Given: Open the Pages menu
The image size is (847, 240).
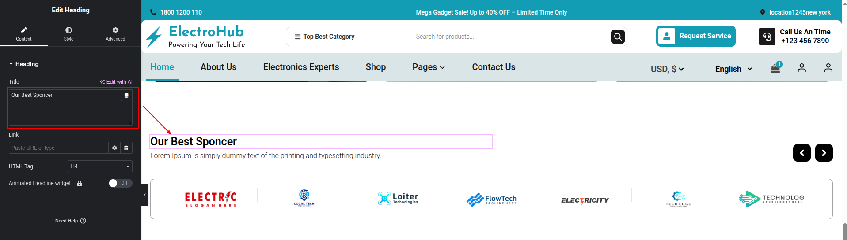Looking at the screenshot, I should coord(429,67).
